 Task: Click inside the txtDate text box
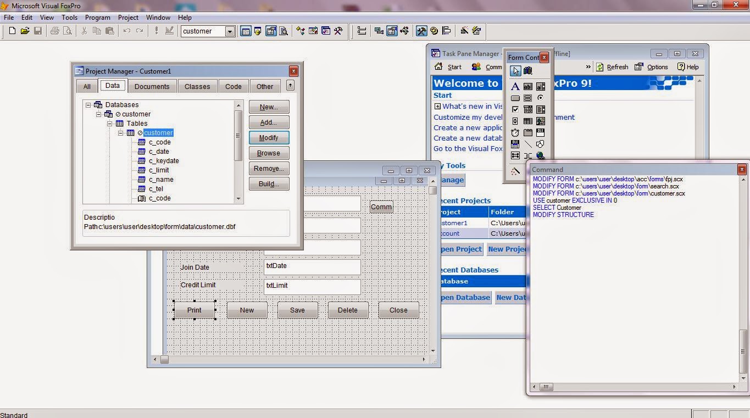pos(312,267)
